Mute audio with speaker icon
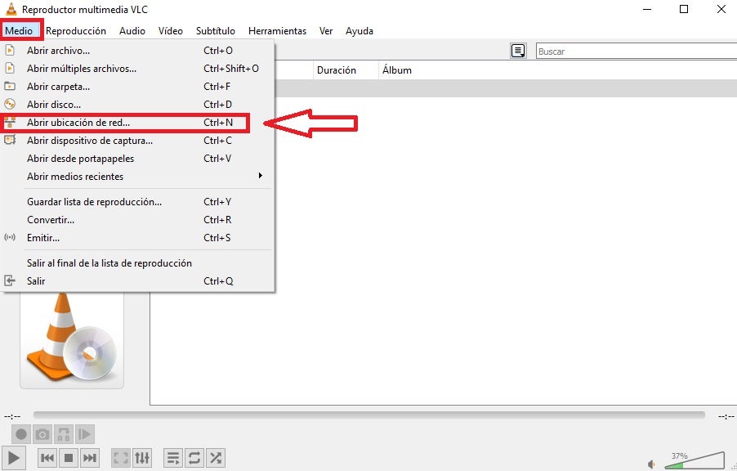This screenshot has width=737, height=471. point(651,464)
